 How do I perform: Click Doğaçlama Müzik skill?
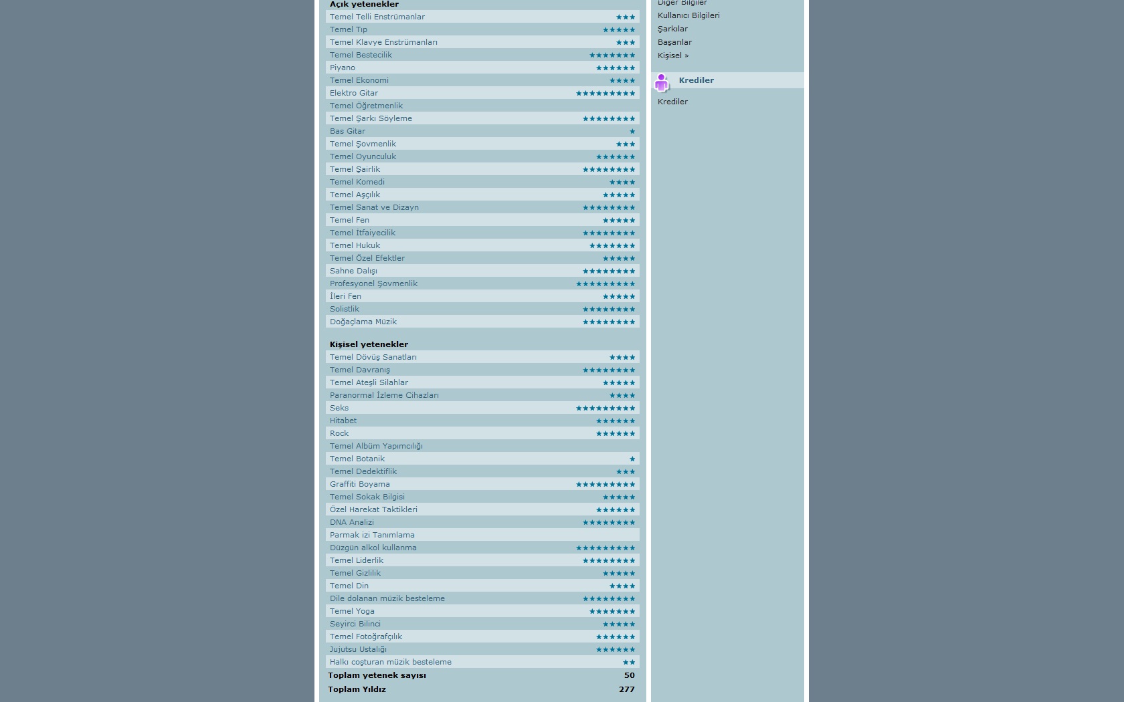click(x=363, y=322)
